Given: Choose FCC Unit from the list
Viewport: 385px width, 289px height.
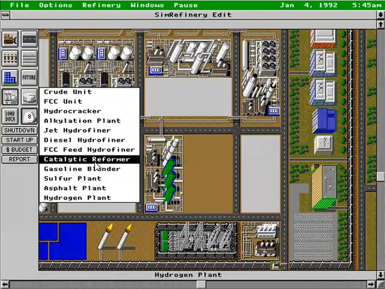Looking at the screenshot, I should pyautogui.click(x=89, y=102).
